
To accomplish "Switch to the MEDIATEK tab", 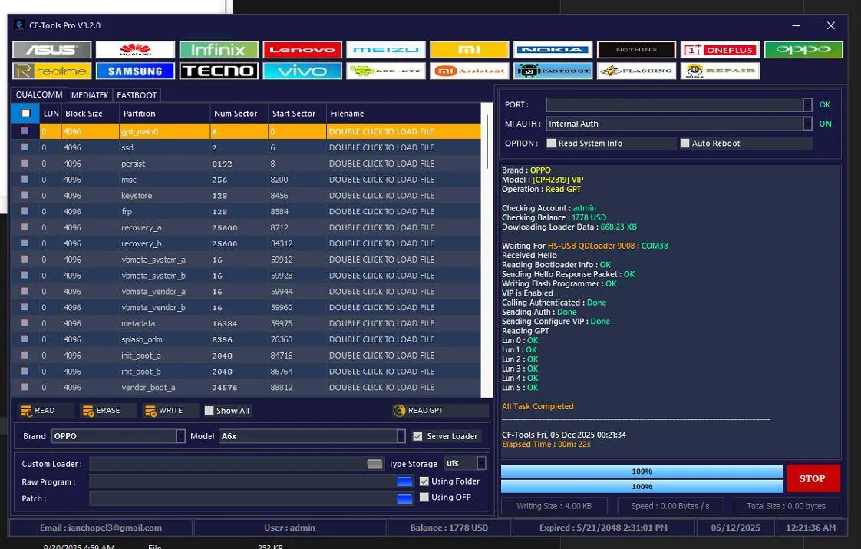I will 90,95.
